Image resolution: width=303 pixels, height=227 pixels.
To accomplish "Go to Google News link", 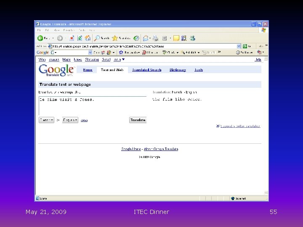I will pyautogui.click(x=78, y=59).
